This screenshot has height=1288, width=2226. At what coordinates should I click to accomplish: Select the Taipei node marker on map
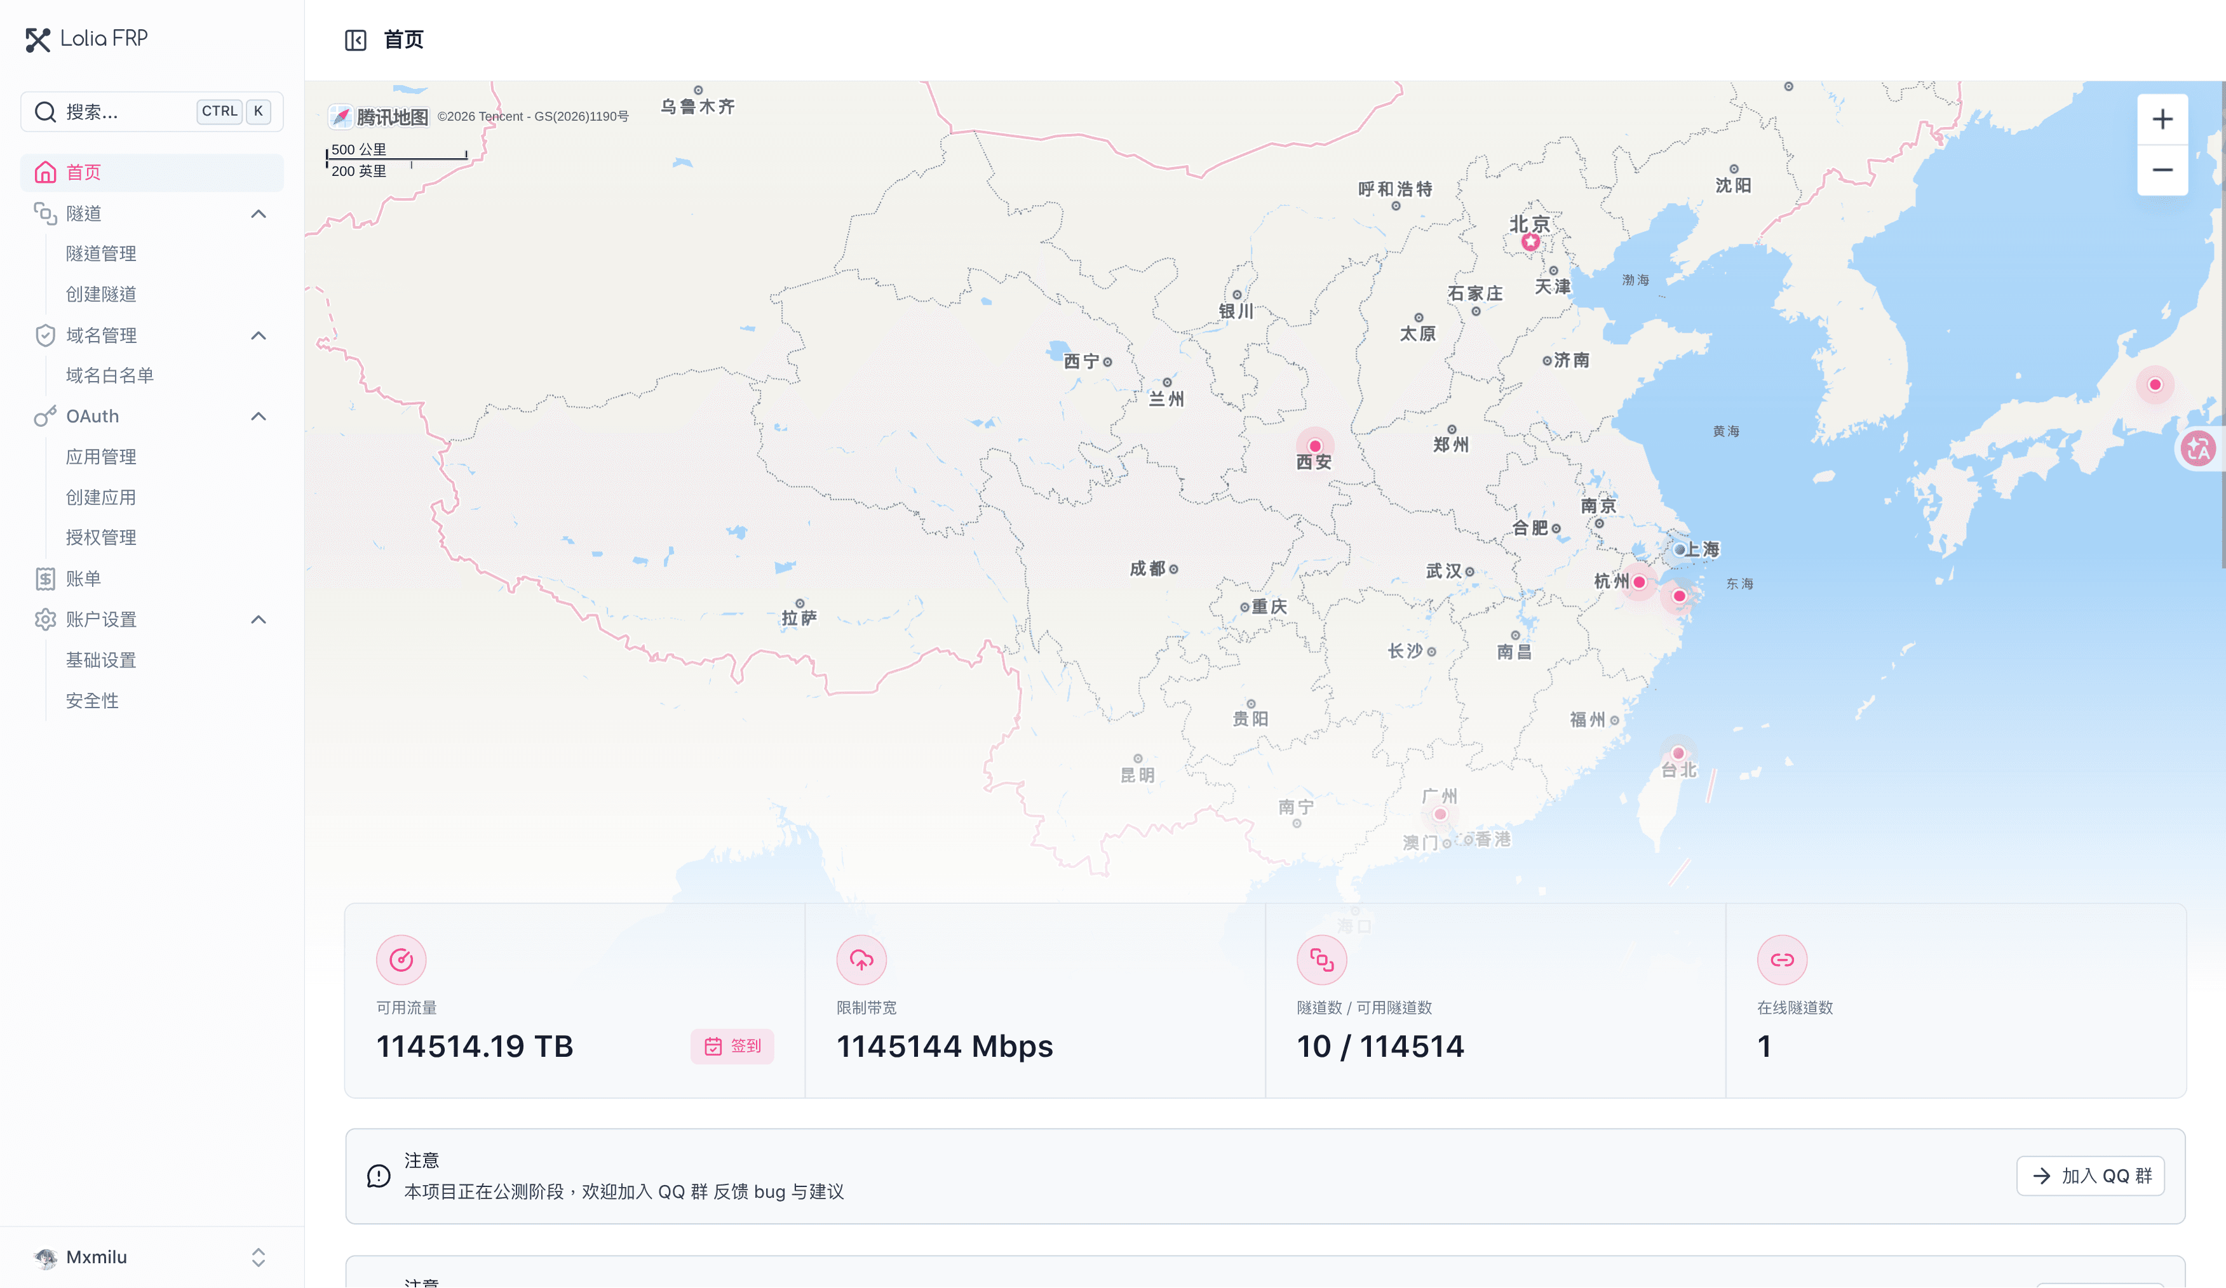pos(1678,753)
